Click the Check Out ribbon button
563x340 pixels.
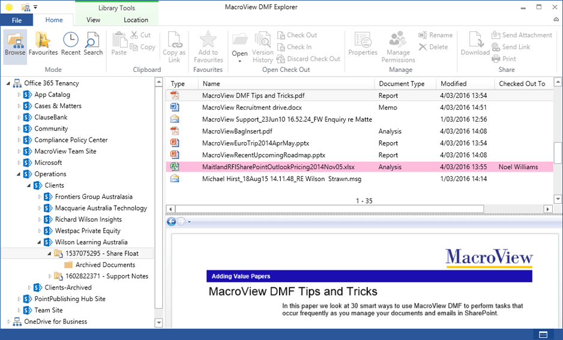point(297,35)
